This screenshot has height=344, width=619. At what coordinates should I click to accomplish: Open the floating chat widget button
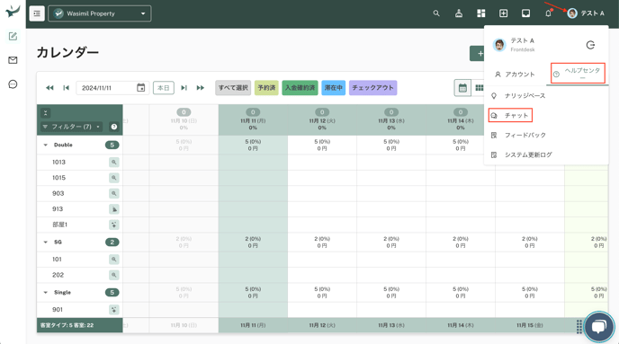click(599, 327)
